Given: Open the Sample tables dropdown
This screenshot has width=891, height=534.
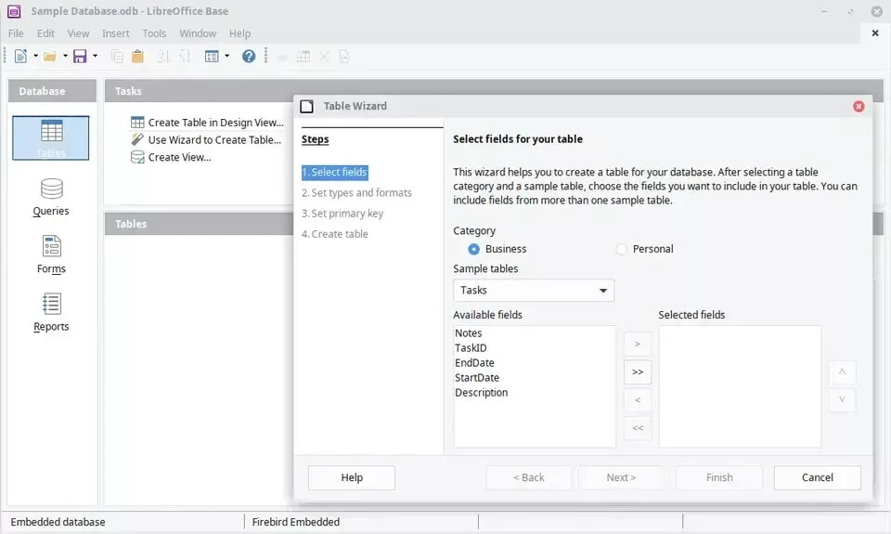Looking at the screenshot, I should (x=534, y=290).
